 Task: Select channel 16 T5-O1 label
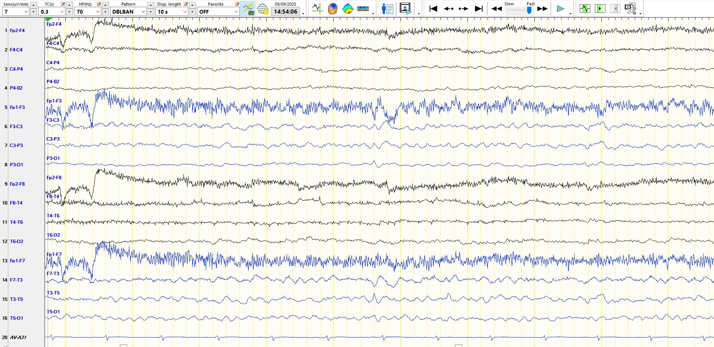coord(16,318)
